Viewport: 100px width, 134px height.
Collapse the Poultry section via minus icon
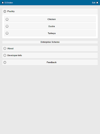(5, 11)
